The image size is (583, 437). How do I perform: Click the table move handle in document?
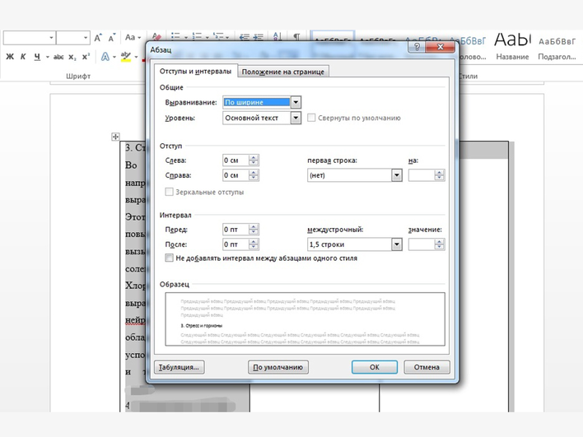[x=115, y=137]
